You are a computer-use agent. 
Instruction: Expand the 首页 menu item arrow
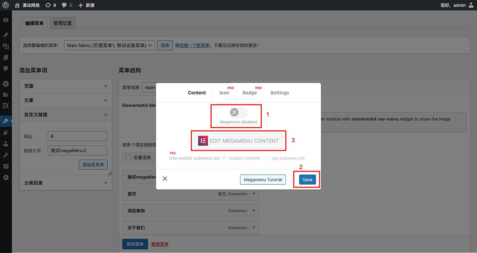pyautogui.click(x=254, y=194)
